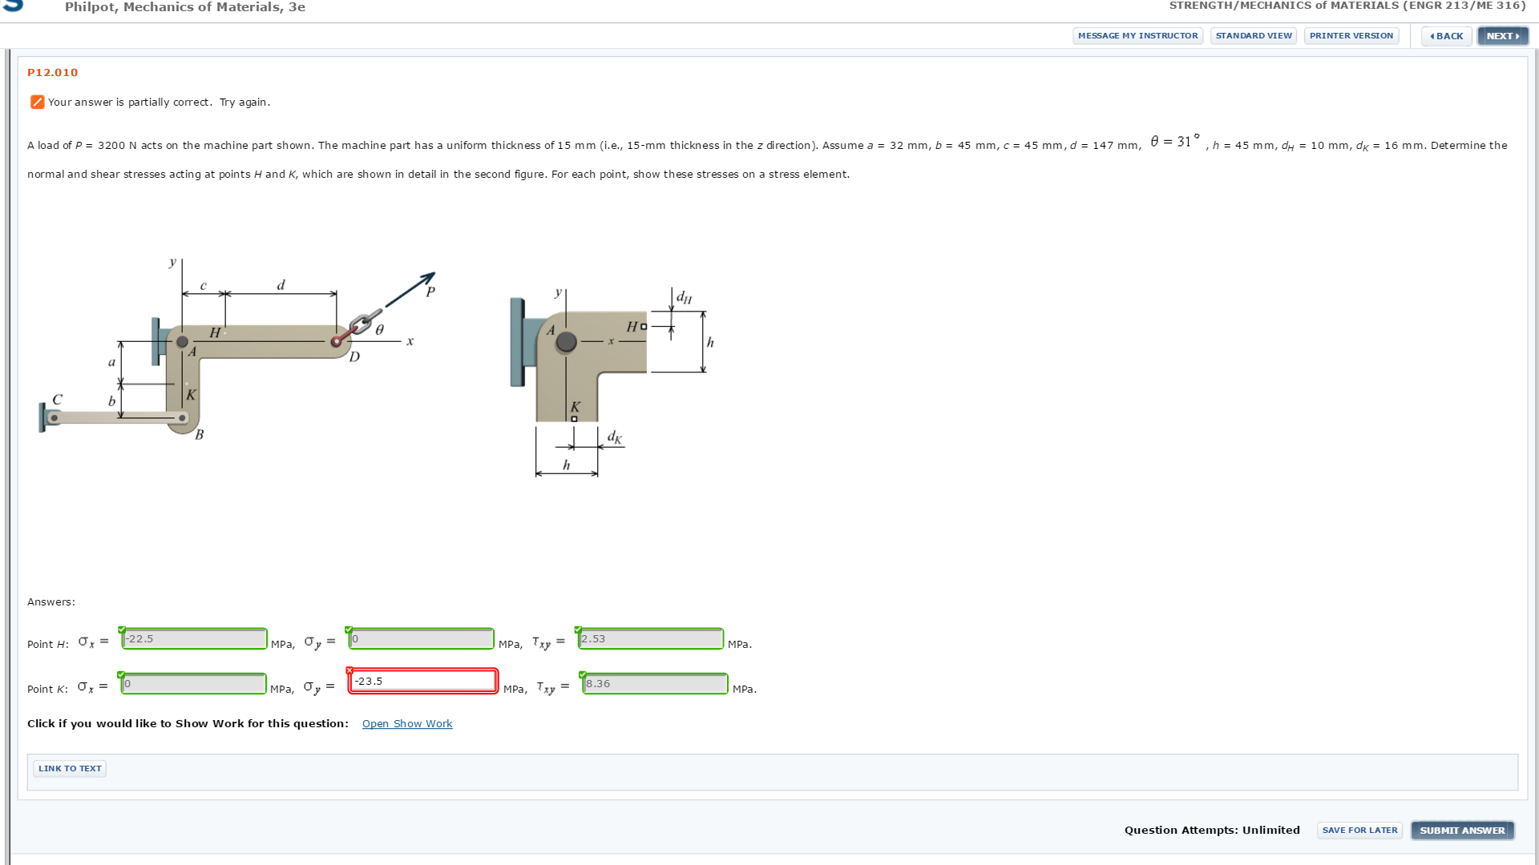Image resolution: width=1539 pixels, height=865 pixels.
Task: Click the MESSAGE MY INSTRUCTOR button
Action: coord(1137,35)
